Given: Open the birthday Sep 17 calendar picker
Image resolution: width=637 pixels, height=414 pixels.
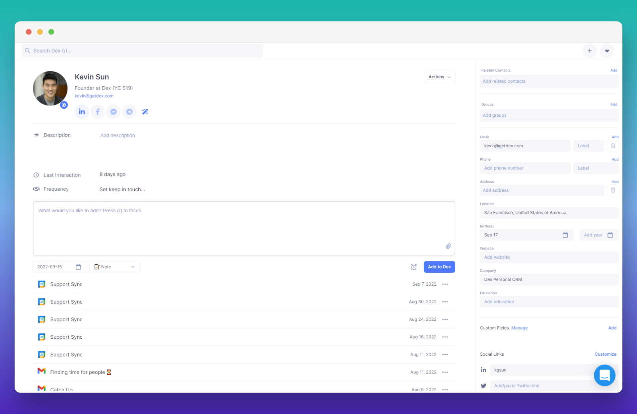Looking at the screenshot, I should [x=565, y=235].
